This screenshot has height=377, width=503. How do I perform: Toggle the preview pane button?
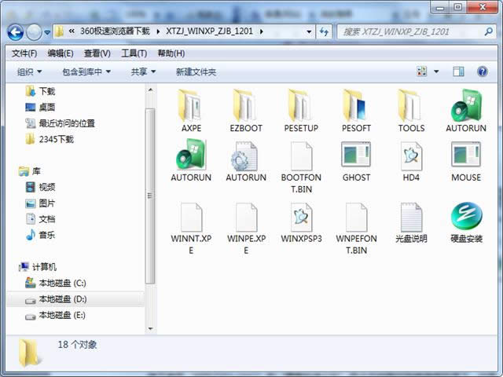pos(458,71)
